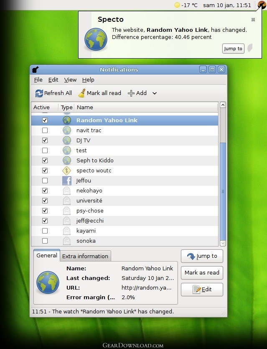Click the mail icon next to psy-chose
This screenshot has height=349, width=267.
tap(67, 210)
